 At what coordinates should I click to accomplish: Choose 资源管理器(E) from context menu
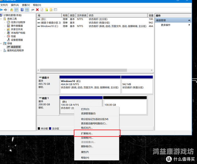[97, 113]
